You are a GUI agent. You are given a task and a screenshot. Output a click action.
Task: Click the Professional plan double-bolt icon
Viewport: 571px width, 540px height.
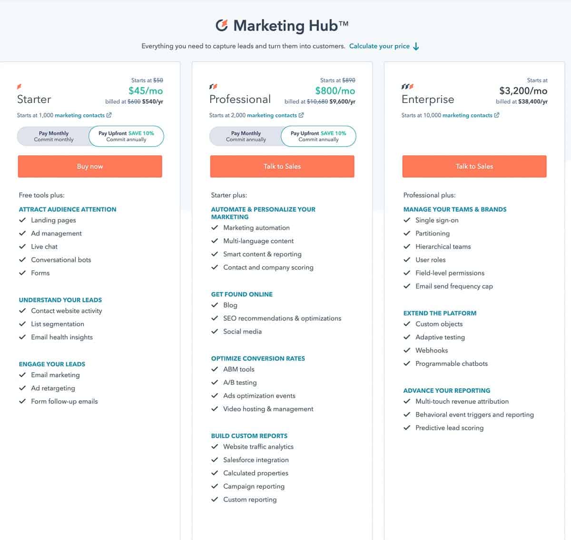tap(213, 87)
